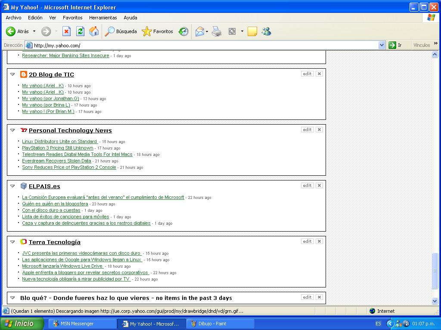This screenshot has height=330, width=441.
Task: Click the Internet zone globe in status bar
Action: [373, 311]
